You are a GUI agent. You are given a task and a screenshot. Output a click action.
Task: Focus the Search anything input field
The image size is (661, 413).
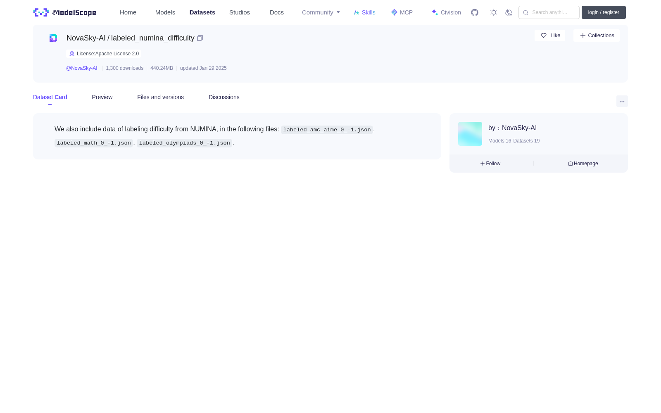tap(549, 12)
